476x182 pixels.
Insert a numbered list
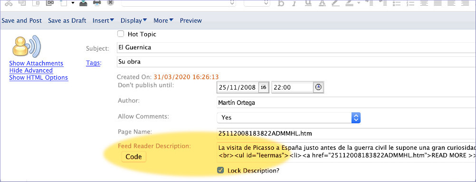pyautogui.click(x=410, y=3)
